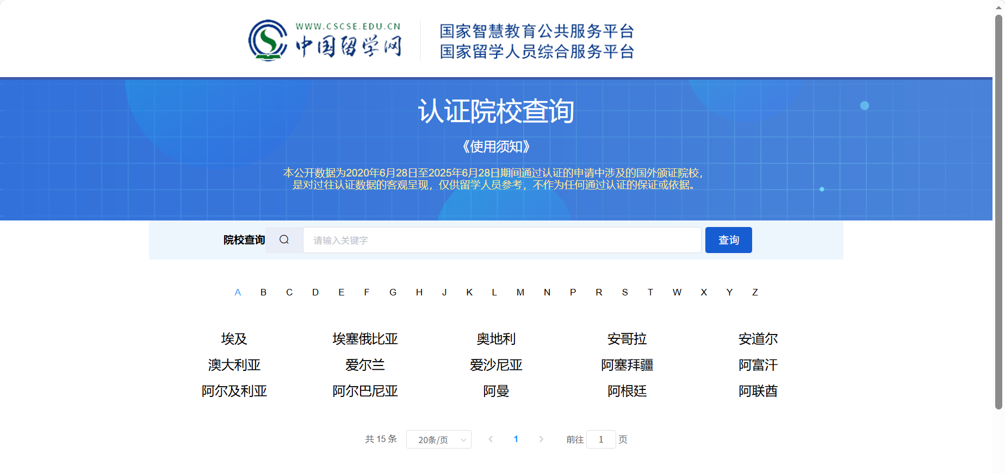Click the 前往 page jump input box
Image resolution: width=1005 pixels, height=473 pixels.
click(x=601, y=439)
